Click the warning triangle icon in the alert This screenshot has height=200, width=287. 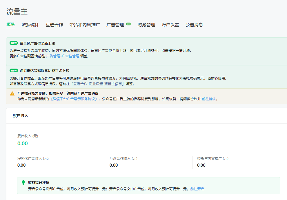12,93
